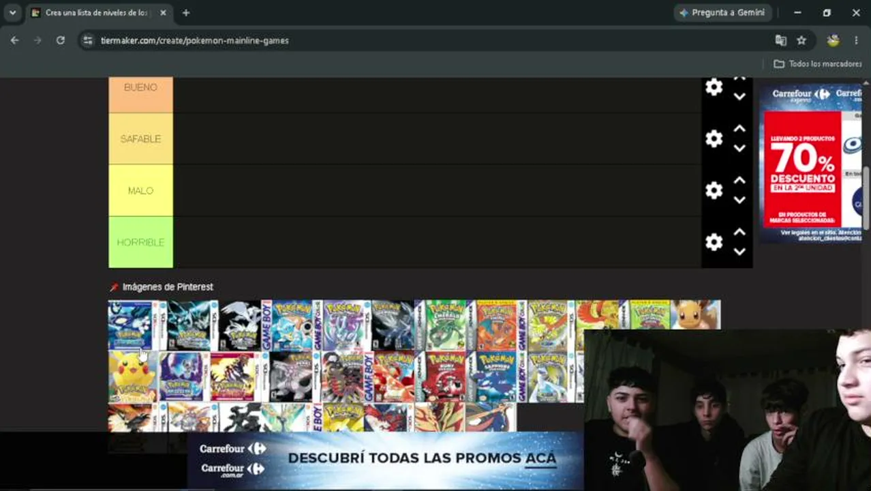Select the Pokémon Blue Game Boy cover
Viewport: 871px width, 491px height.
click(287, 325)
